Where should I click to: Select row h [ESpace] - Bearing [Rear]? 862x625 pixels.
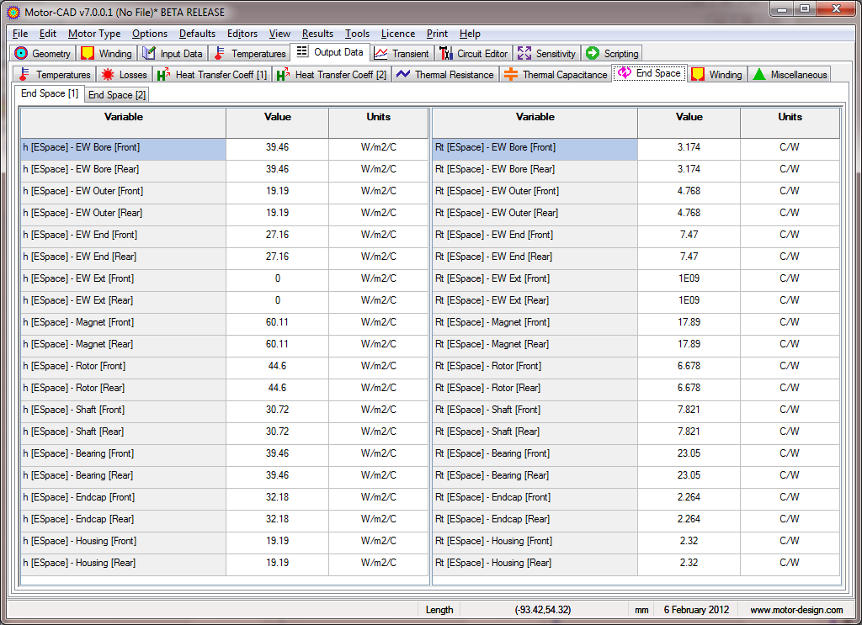coord(123,475)
